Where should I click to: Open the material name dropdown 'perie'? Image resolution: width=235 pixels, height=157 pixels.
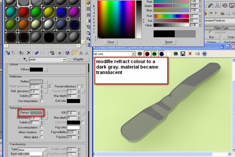64,60
